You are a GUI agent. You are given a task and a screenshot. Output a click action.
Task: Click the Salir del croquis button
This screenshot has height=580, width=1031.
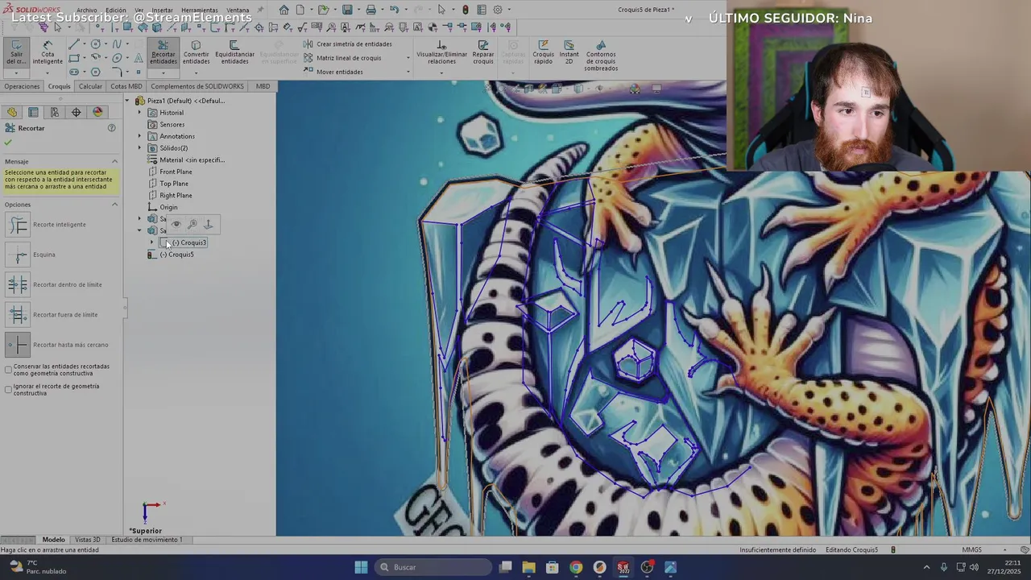coord(16,52)
